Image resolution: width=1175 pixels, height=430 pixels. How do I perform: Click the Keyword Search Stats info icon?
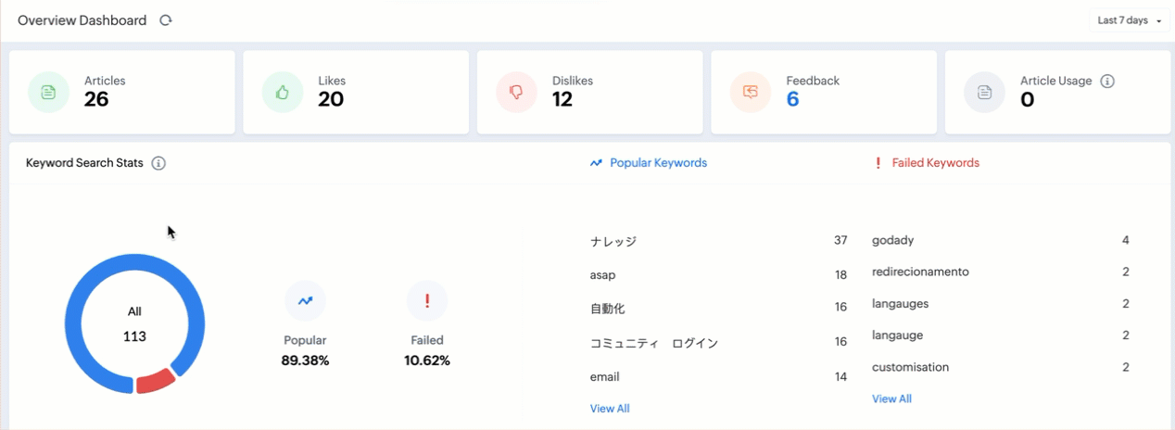(x=158, y=163)
